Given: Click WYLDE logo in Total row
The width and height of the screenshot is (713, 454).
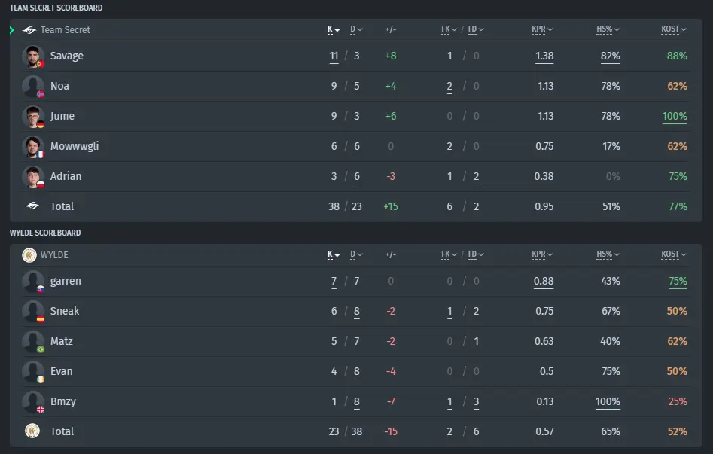Looking at the screenshot, I should (32, 431).
